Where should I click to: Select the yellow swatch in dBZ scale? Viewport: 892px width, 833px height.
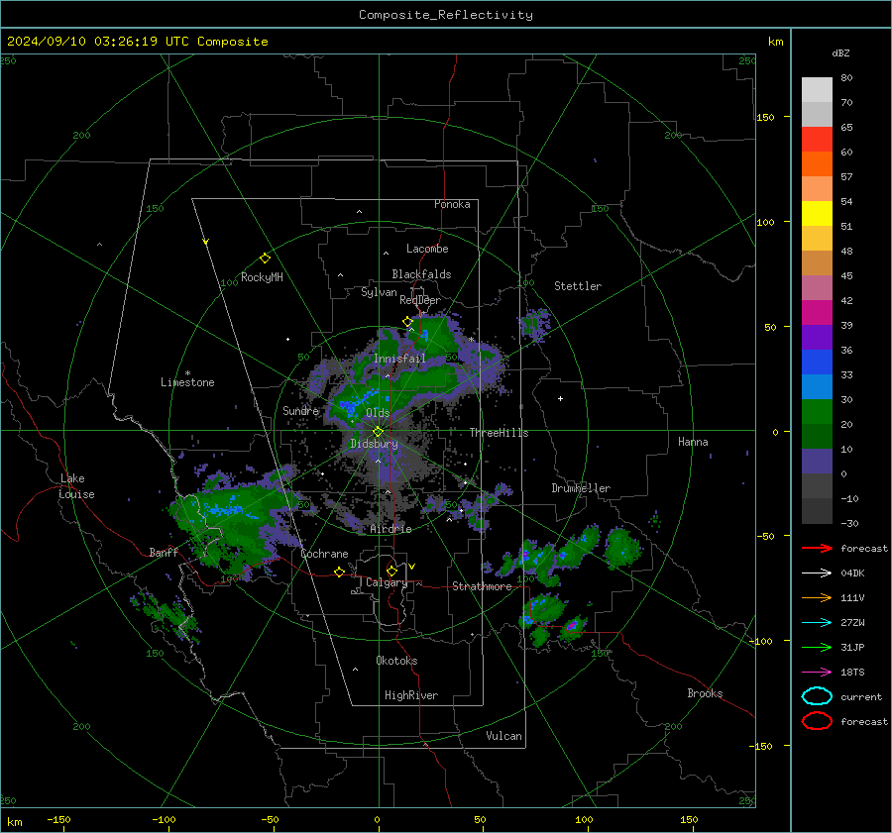[x=817, y=214]
